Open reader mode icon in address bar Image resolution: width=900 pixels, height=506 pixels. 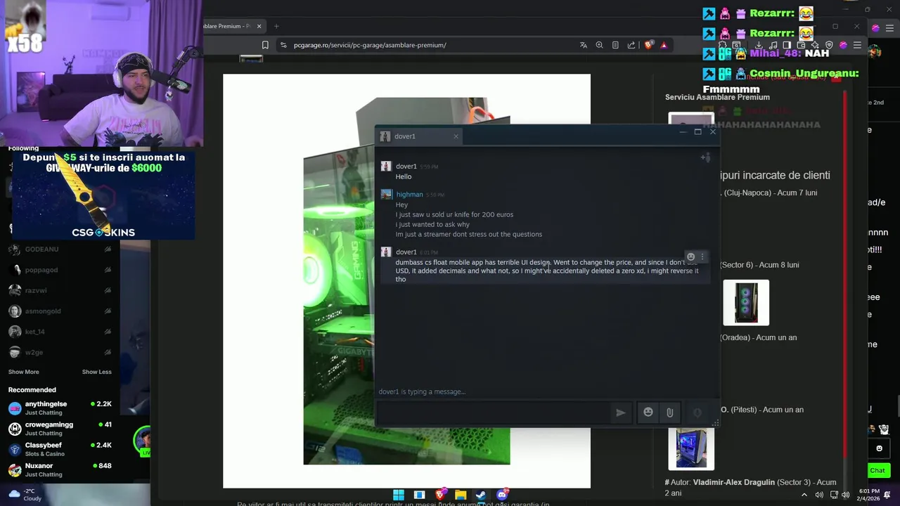tap(615, 45)
